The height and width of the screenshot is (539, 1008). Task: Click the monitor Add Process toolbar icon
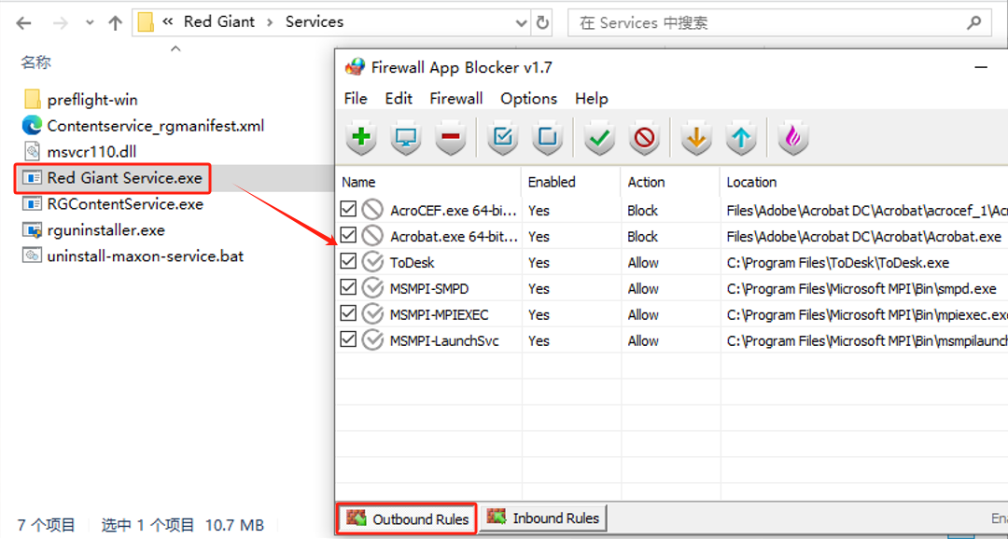[406, 137]
